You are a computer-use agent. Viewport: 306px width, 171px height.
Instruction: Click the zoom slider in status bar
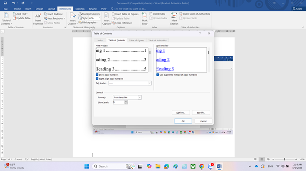tap(285, 159)
